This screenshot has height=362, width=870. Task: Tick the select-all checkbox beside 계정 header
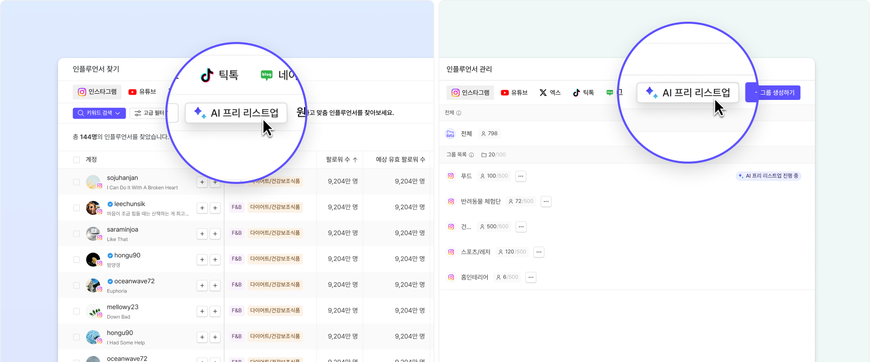pos(76,160)
